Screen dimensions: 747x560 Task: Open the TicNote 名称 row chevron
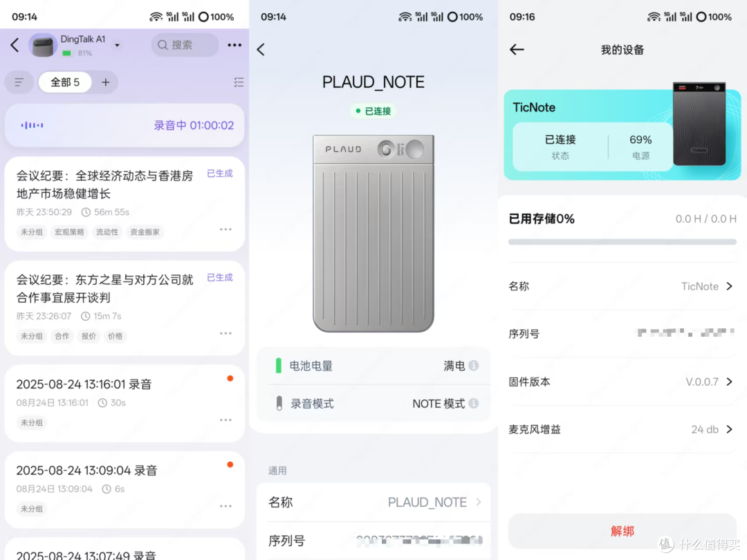tap(730, 286)
